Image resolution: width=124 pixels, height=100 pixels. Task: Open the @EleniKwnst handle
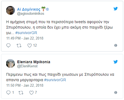click(27, 66)
